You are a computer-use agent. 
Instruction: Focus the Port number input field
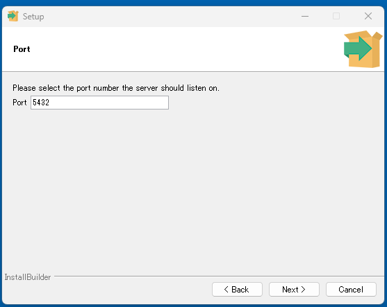(x=99, y=103)
